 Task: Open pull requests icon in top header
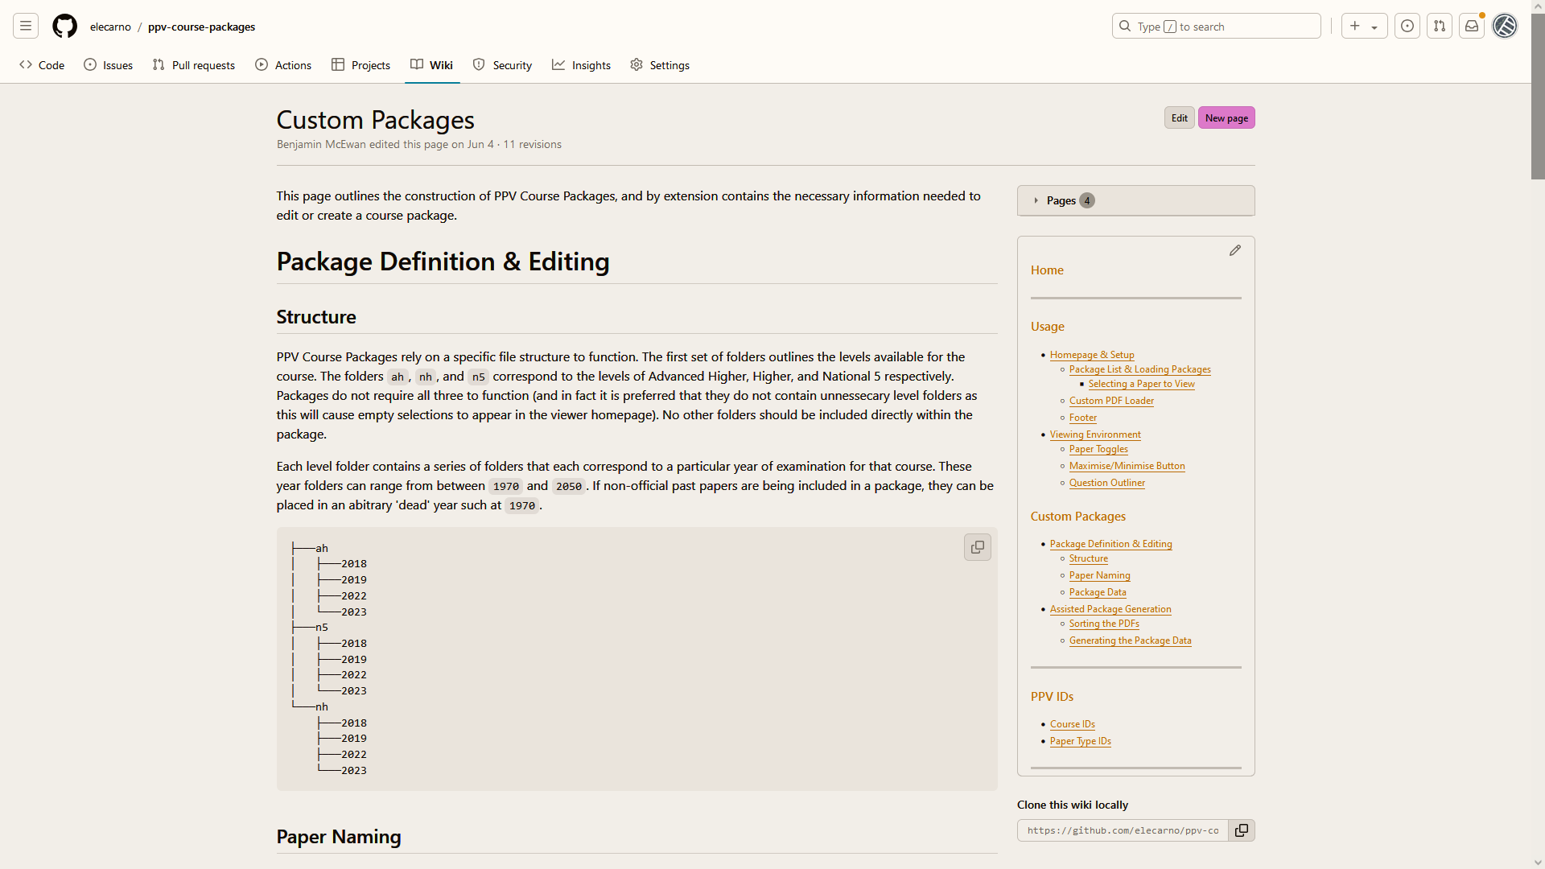click(1440, 26)
